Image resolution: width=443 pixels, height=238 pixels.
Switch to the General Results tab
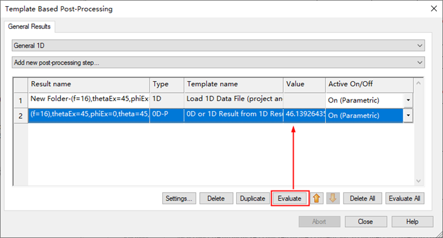(x=29, y=27)
